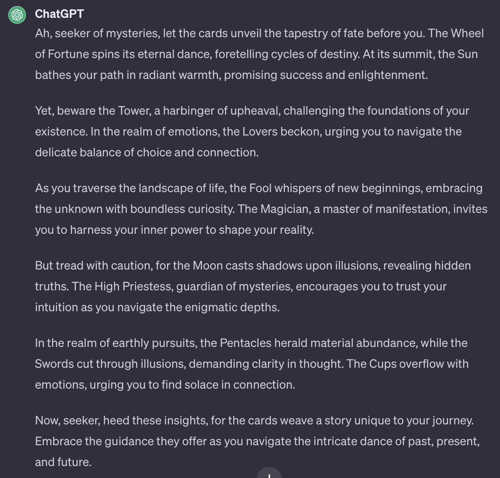Click the paragraph starting 'Now, seeker, heed'
The image size is (500, 478).
[257, 441]
